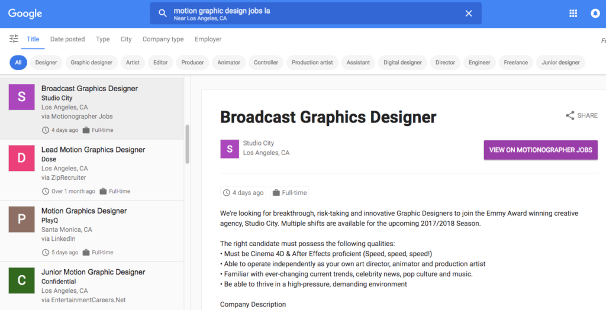Click Santa Monica, CA text
Viewport: 606px width, 310px height.
coord(66,229)
